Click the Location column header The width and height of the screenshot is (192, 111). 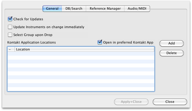coord(84,49)
